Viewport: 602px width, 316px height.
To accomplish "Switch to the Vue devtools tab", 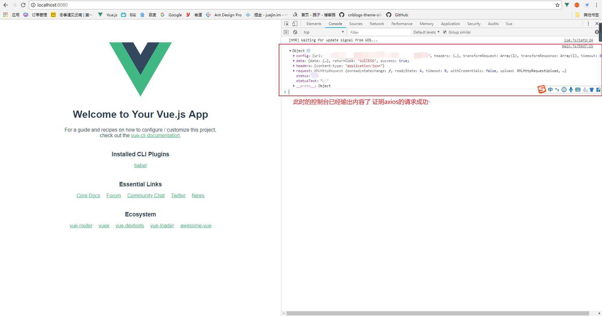I will 509,24.
